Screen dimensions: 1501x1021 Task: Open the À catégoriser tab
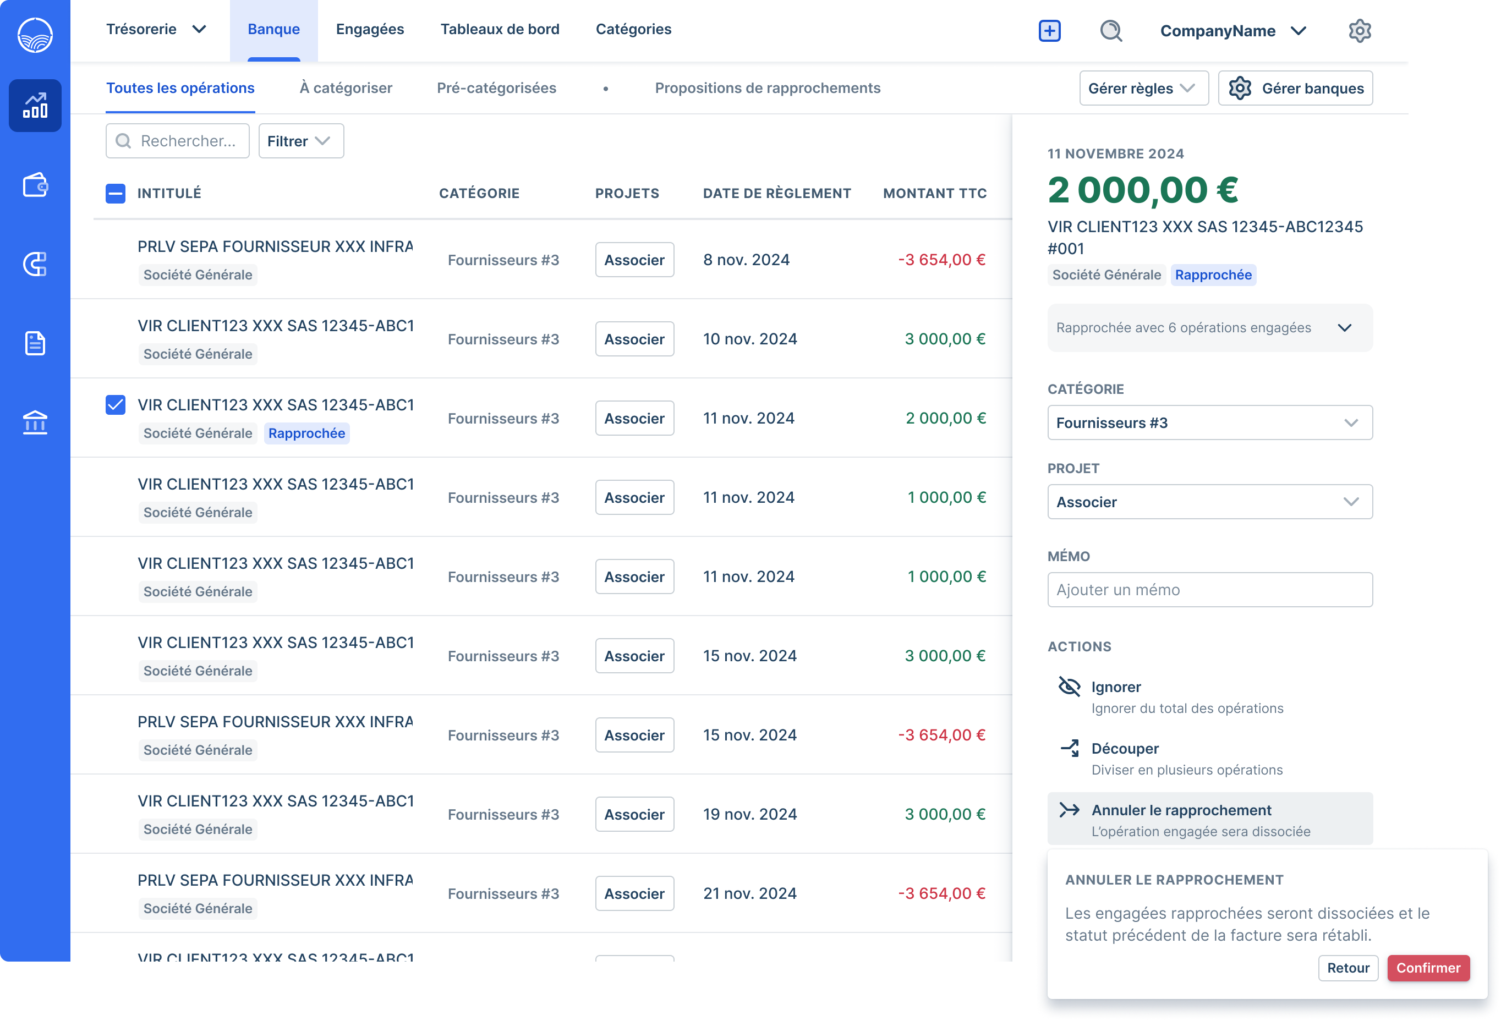pyautogui.click(x=346, y=88)
